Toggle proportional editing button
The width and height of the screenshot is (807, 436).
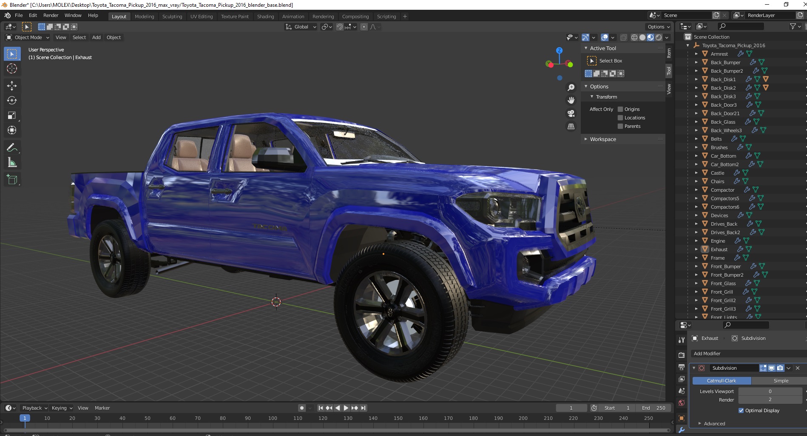[364, 27]
